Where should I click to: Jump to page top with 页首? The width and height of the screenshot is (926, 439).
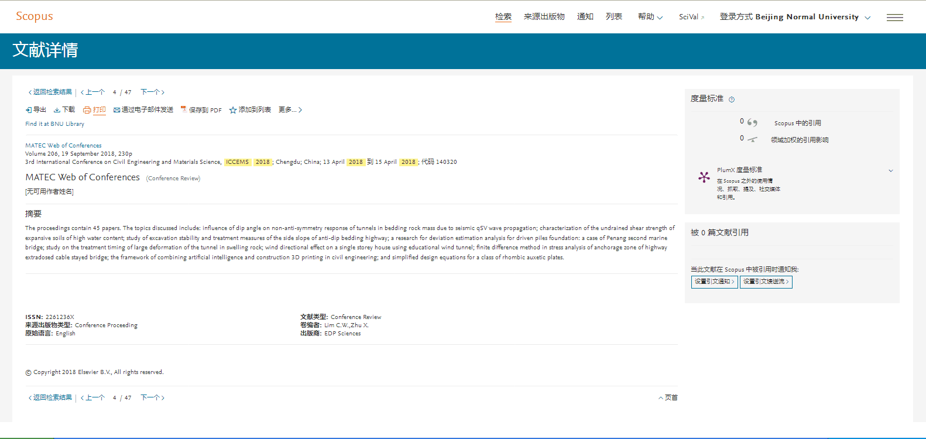coord(668,398)
